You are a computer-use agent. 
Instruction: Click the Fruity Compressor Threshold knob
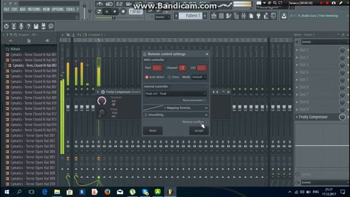[x=102, y=101]
